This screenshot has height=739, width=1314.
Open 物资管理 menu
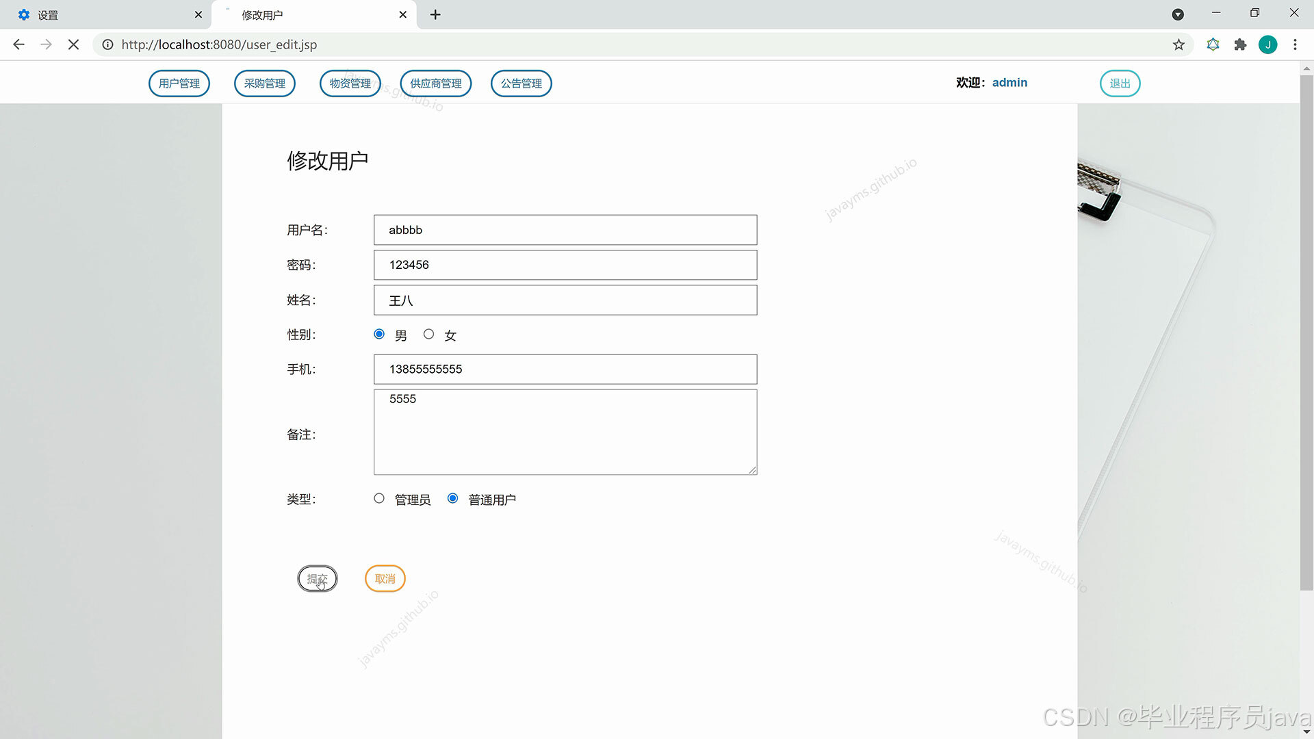click(x=350, y=83)
